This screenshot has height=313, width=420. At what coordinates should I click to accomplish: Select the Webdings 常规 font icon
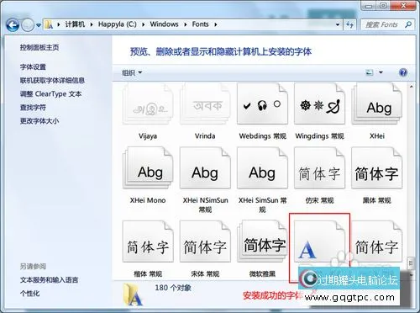coord(262,104)
